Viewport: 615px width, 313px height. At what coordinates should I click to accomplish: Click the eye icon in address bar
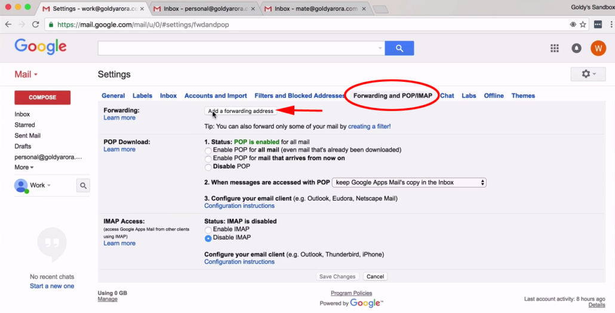pyautogui.click(x=573, y=24)
